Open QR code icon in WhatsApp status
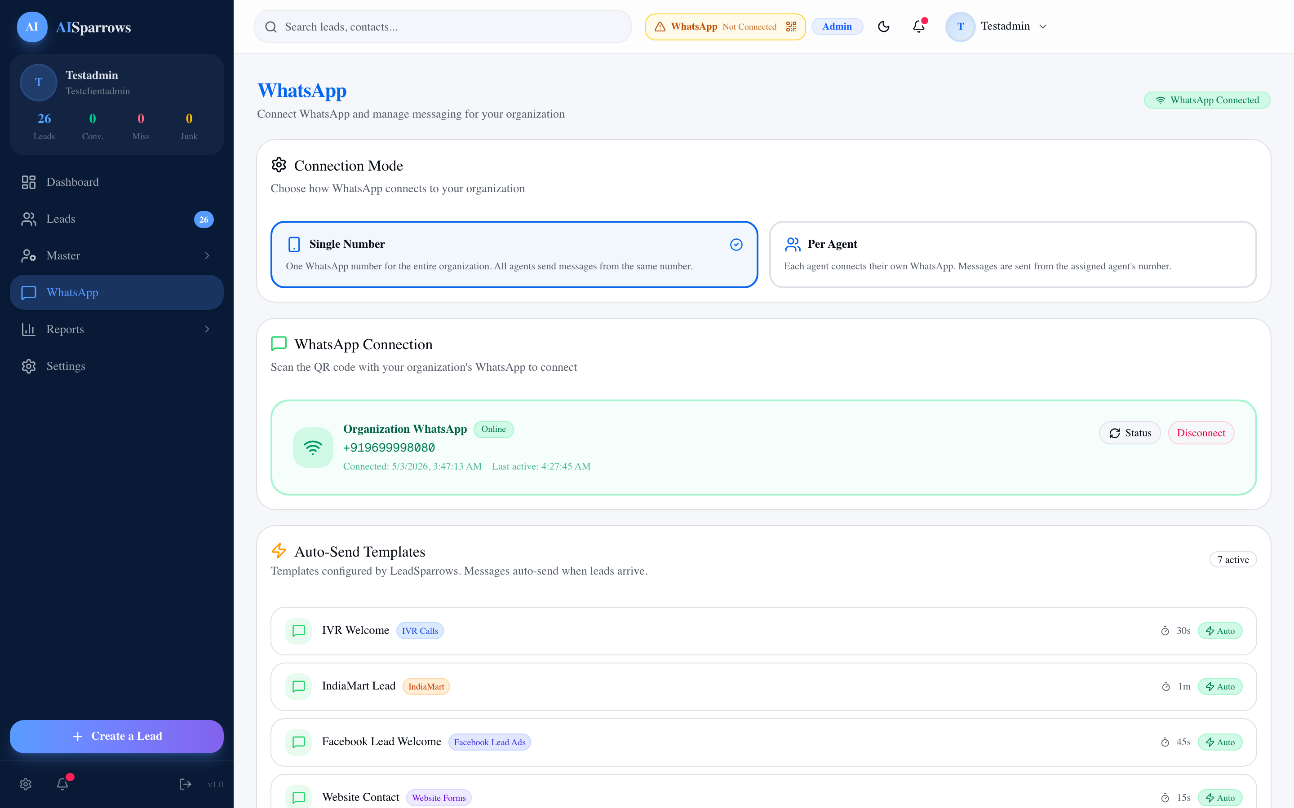The height and width of the screenshot is (808, 1294). click(x=791, y=27)
